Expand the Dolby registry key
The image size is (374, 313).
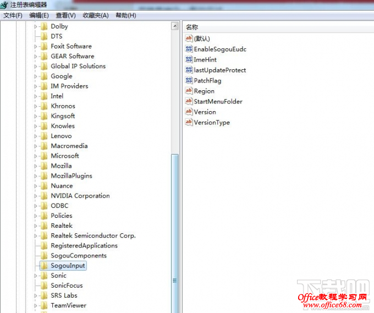tap(36, 26)
